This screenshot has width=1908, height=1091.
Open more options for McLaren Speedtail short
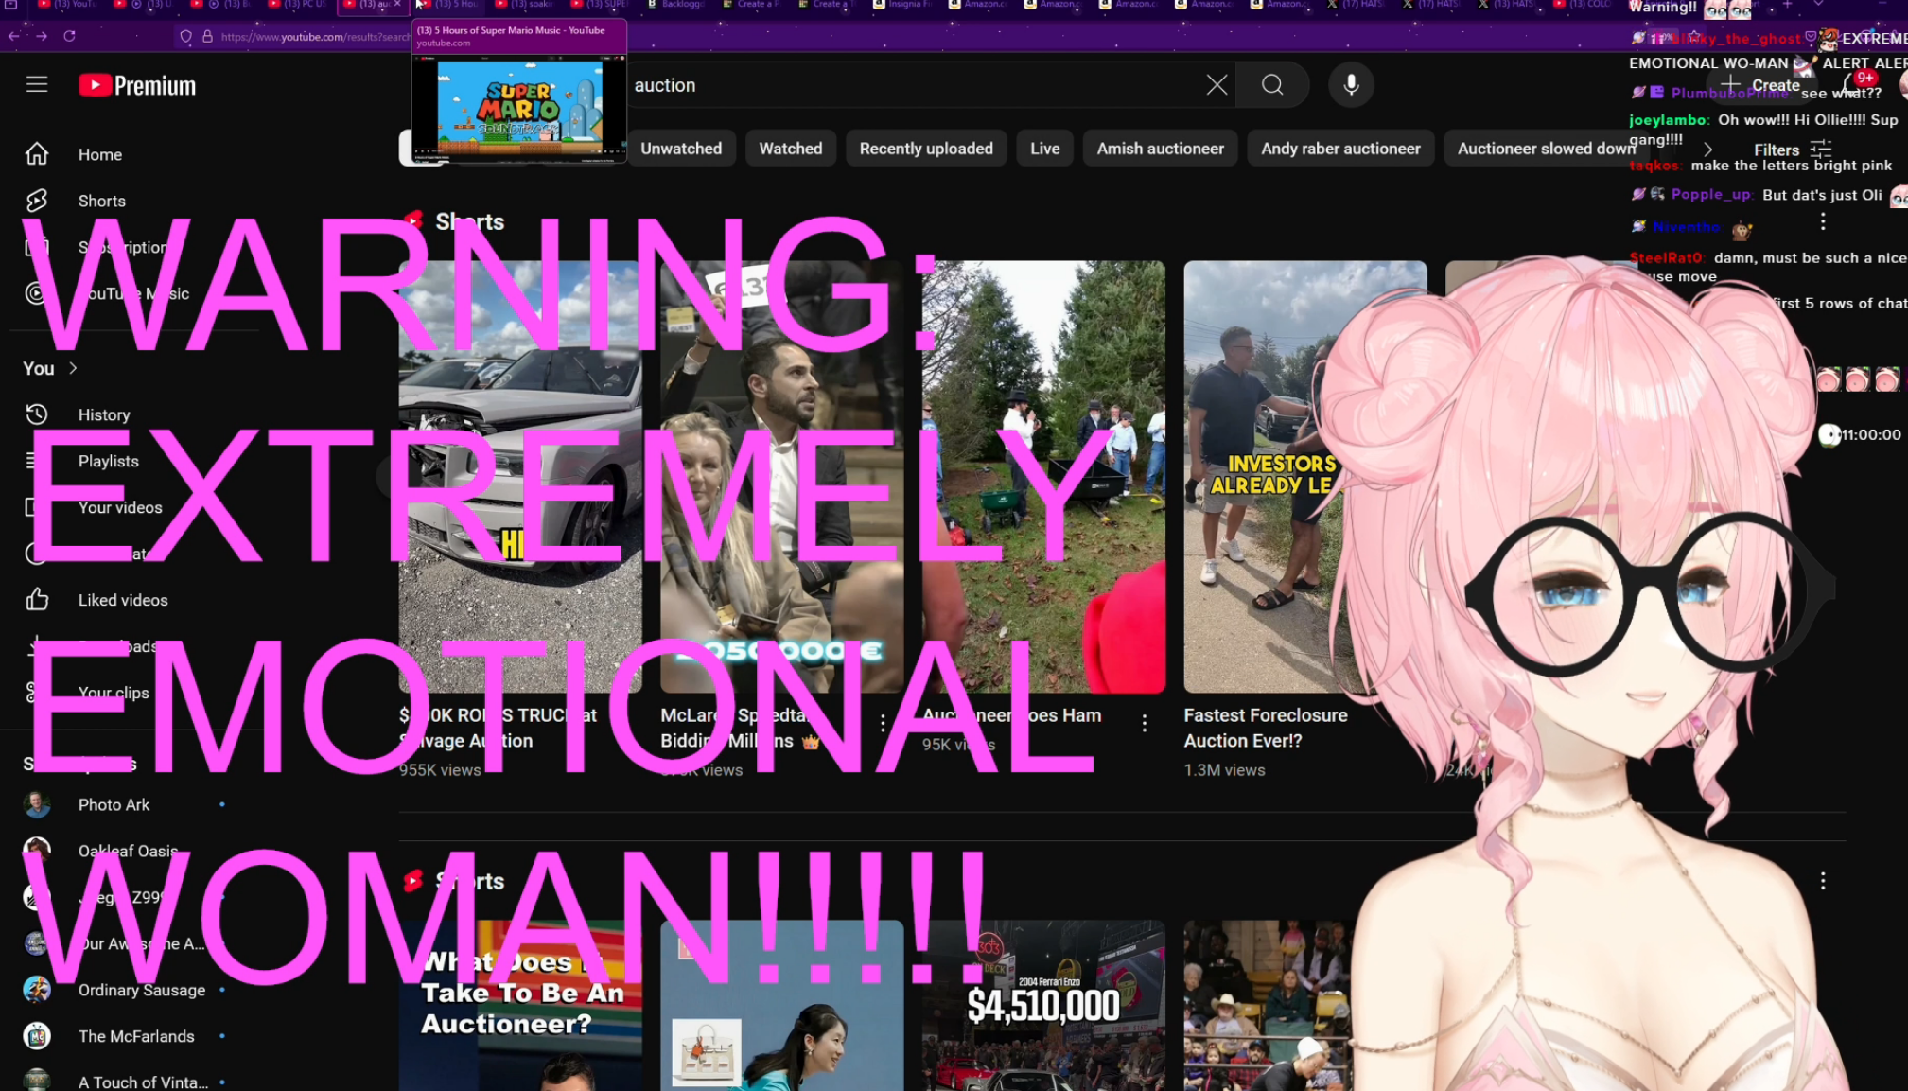click(x=883, y=724)
